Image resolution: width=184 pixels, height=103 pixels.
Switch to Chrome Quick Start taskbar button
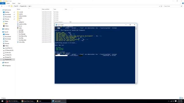(28, 101)
